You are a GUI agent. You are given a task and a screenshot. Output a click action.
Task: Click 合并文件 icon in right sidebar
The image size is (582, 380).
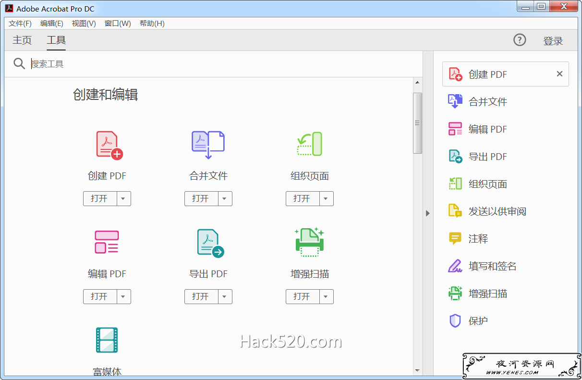[455, 101]
